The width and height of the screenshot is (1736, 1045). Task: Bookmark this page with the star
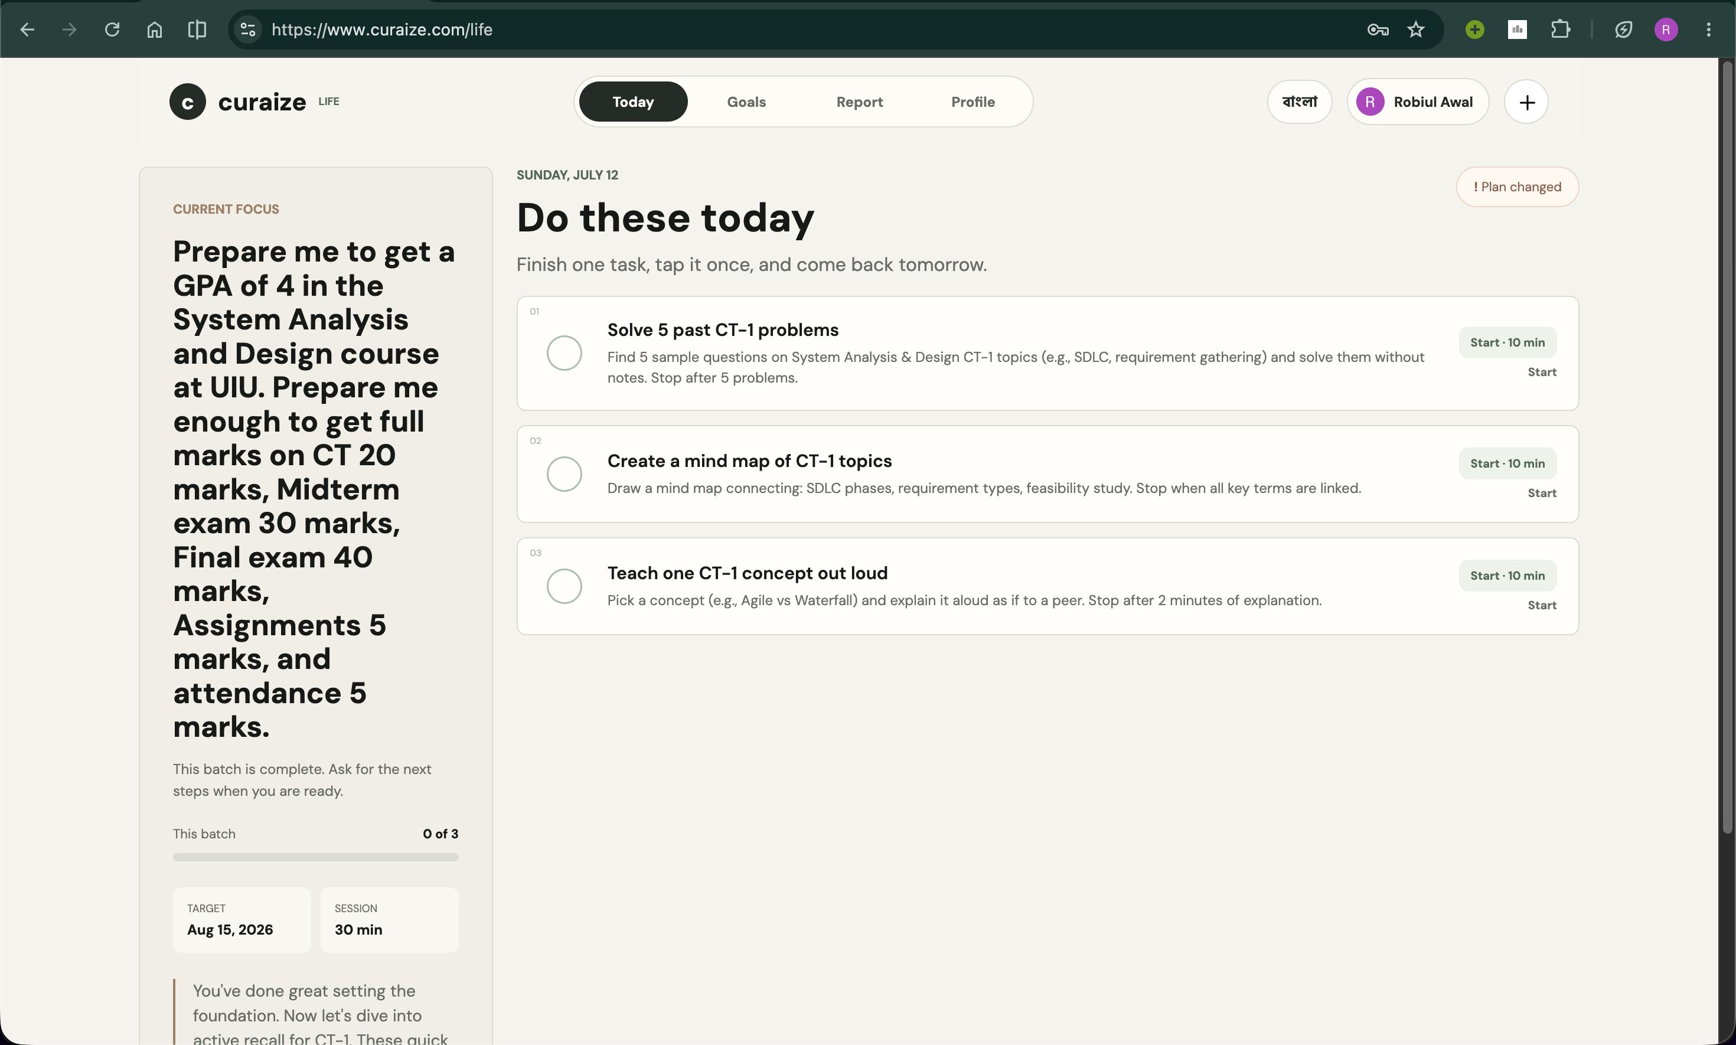[x=1415, y=30]
